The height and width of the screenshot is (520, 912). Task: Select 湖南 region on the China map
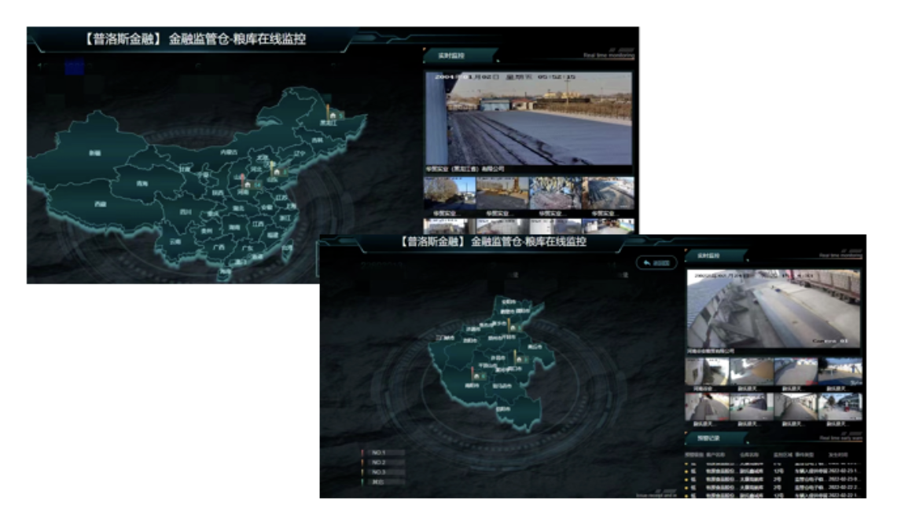click(x=234, y=228)
